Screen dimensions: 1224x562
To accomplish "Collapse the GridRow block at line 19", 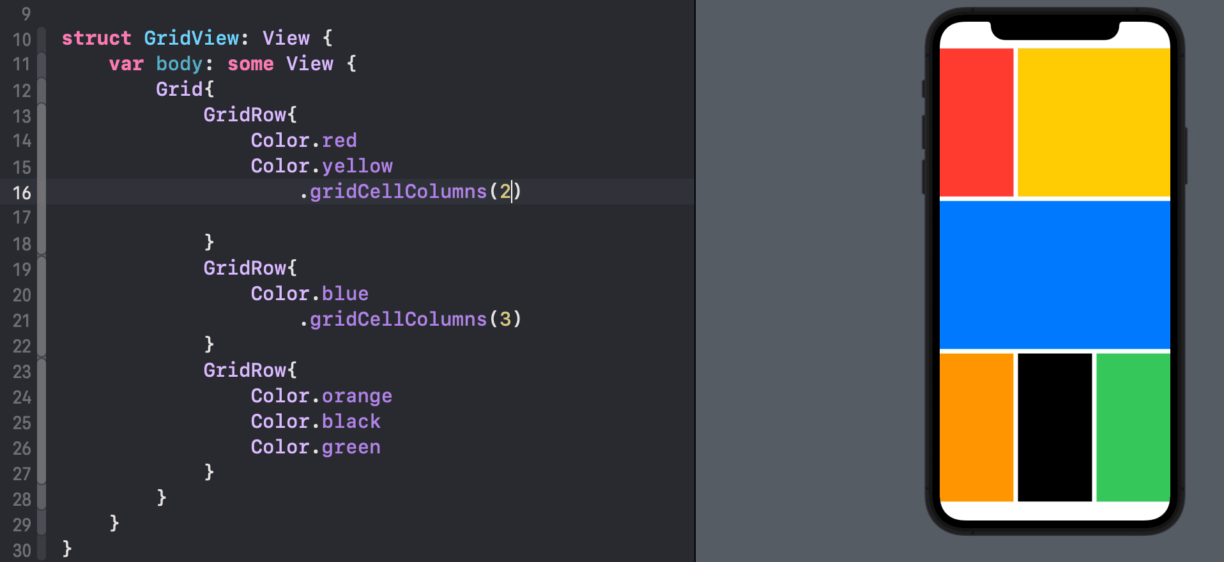I will pyautogui.click(x=42, y=269).
